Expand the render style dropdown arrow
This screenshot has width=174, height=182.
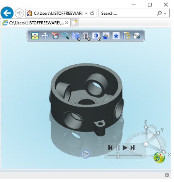point(89,39)
